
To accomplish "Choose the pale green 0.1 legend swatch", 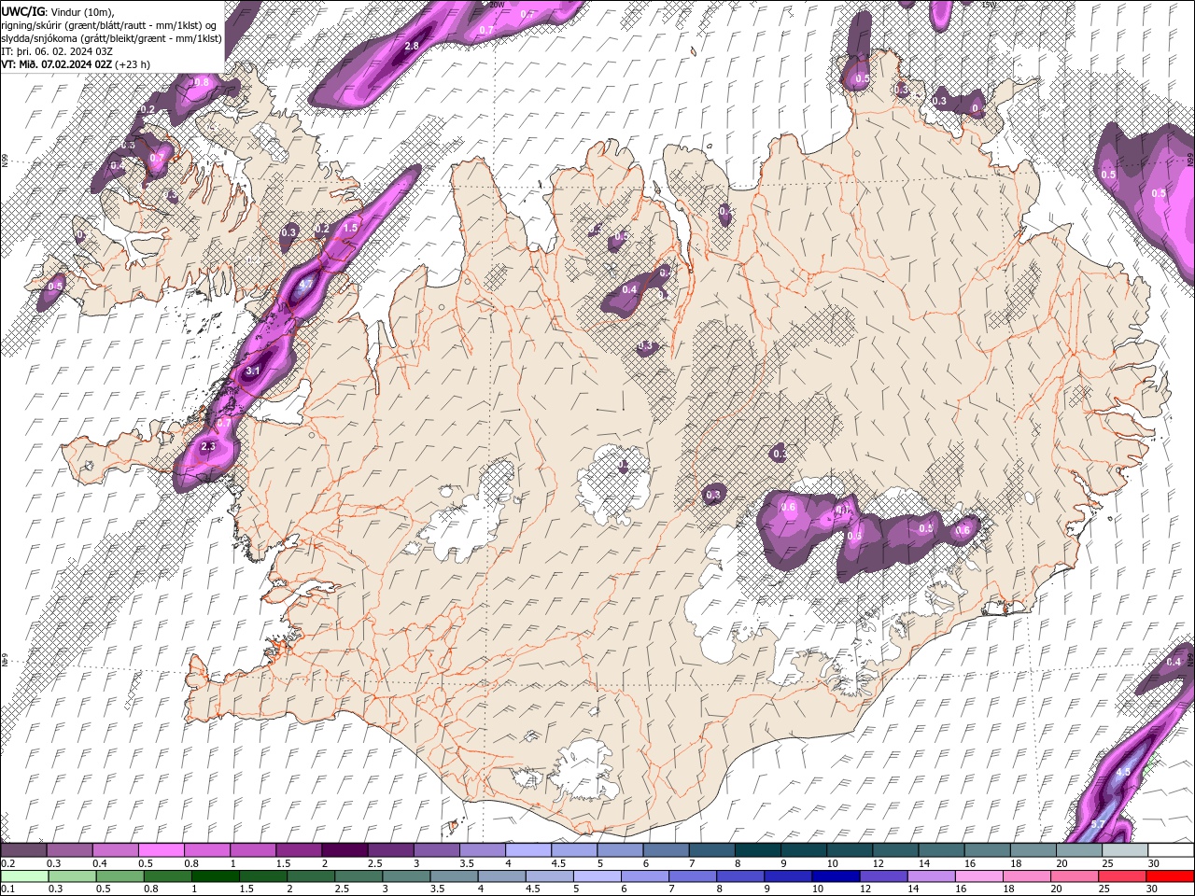I will [x=24, y=876].
